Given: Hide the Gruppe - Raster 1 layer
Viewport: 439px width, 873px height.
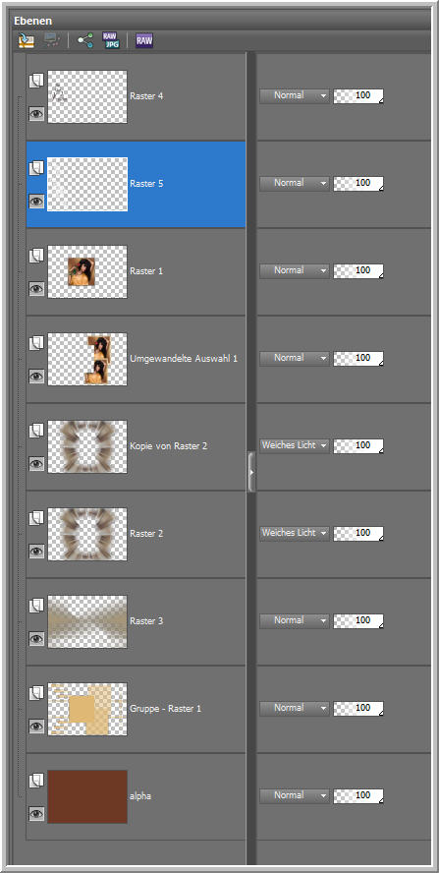Looking at the screenshot, I should [36, 726].
